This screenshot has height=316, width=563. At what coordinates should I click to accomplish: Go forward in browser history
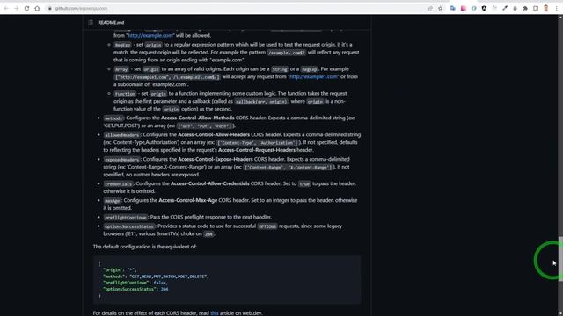16,8
